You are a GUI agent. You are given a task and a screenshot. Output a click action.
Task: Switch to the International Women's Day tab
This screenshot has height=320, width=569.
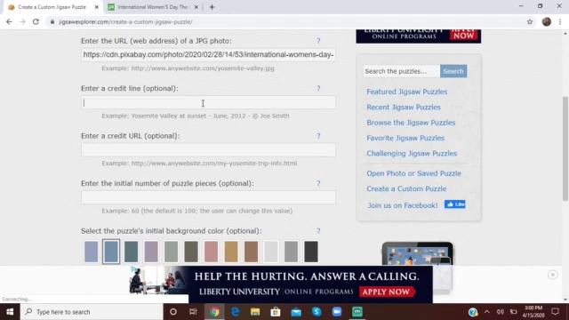tap(152, 7)
